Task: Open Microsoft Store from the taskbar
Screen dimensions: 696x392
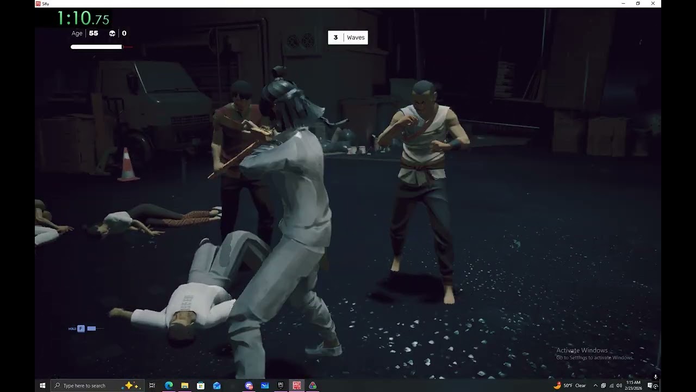Action: click(x=201, y=385)
